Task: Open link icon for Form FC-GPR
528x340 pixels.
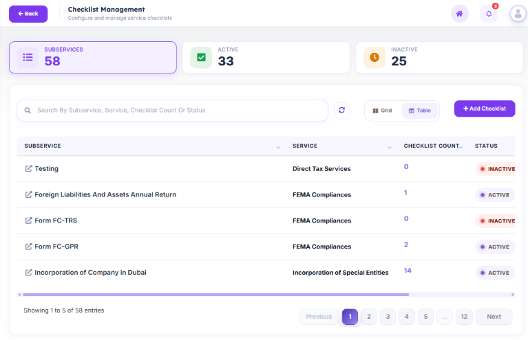Action: pos(29,247)
